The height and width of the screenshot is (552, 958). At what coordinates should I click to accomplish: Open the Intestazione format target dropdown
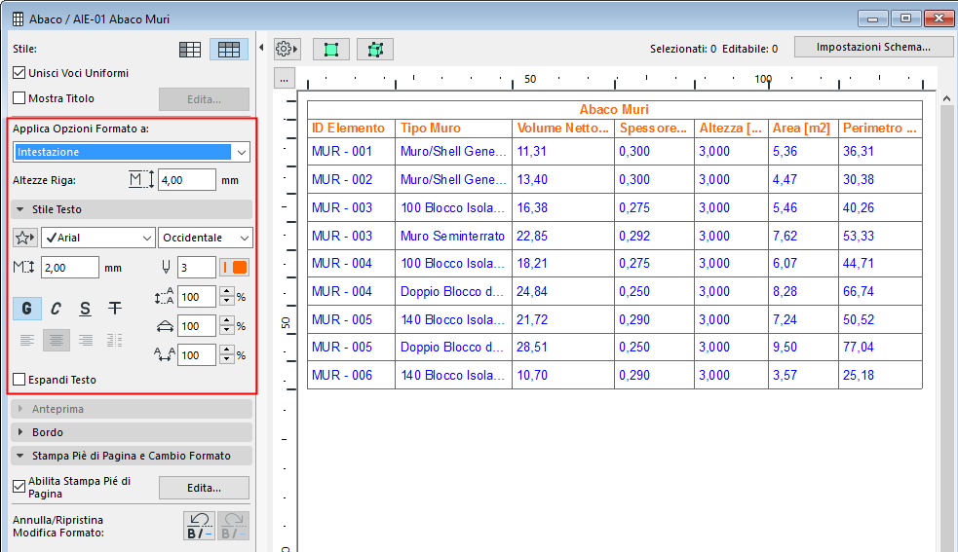[132, 152]
